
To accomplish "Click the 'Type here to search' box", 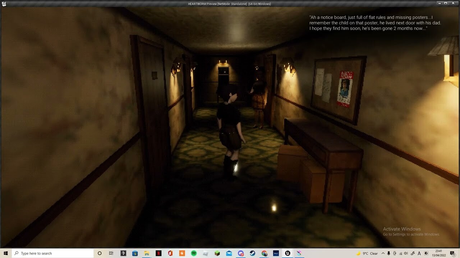I will [x=52, y=253].
